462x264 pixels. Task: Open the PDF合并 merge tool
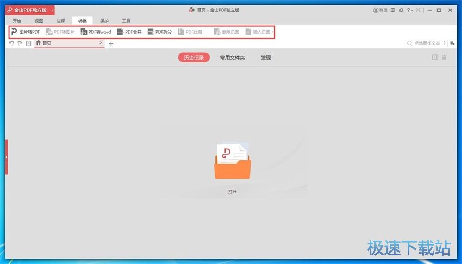pyautogui.click(x=129, y=32)
